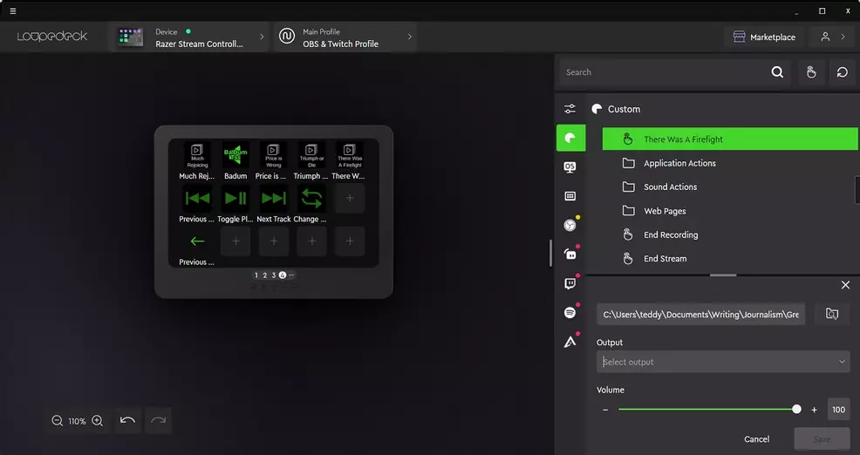This screenshot has width=860, height=455.
Task: Zoom out the device view
Action: point(57,421)
